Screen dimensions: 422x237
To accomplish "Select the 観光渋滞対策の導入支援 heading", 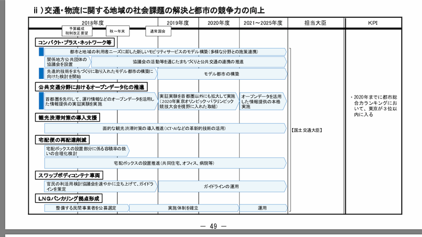I will coord(68,117).
